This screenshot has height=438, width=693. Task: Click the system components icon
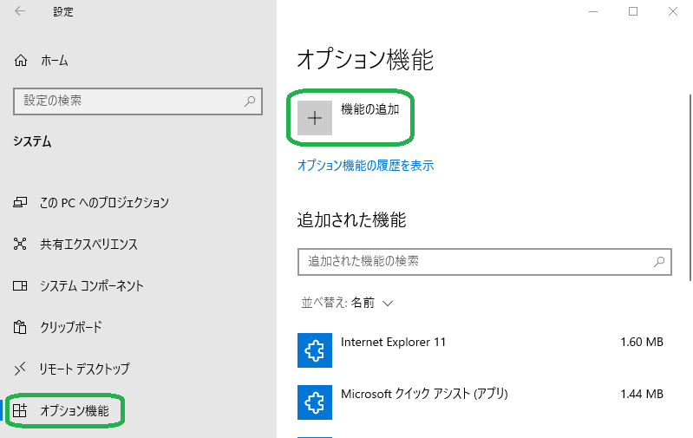click(x=20, y=286)
